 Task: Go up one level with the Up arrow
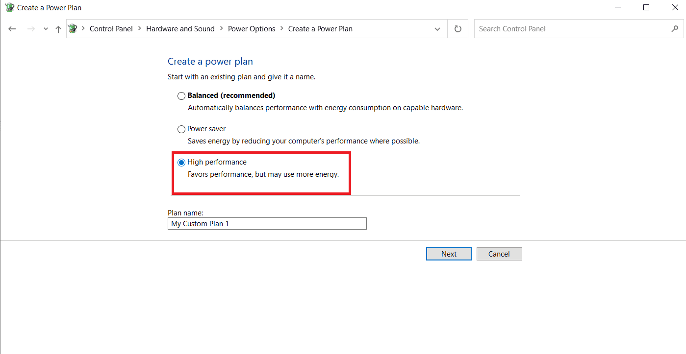(x=58, y=29)
